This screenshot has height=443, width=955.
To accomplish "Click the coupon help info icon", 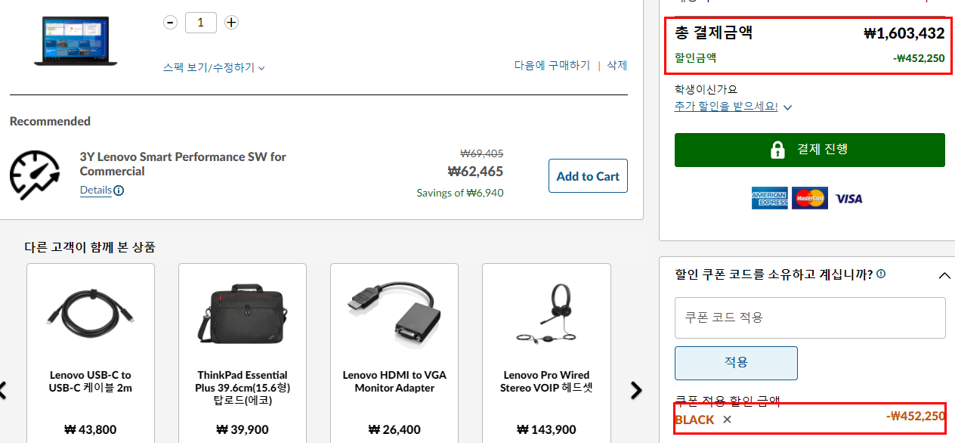I will tap(881, 274).
